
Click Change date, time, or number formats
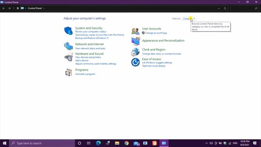161,54
